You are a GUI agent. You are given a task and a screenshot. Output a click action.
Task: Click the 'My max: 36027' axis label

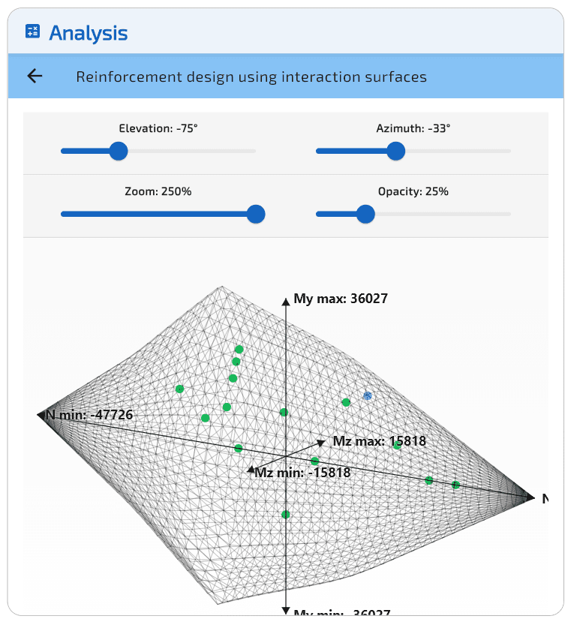[x=341, y=299]
